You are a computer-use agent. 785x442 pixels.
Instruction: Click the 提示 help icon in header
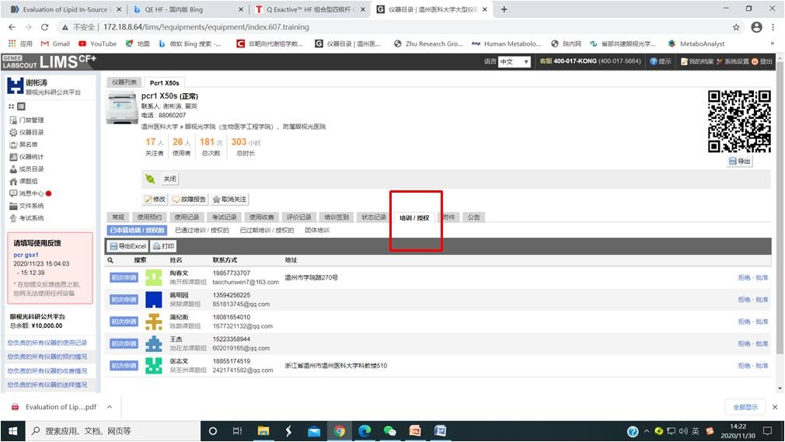661,61
